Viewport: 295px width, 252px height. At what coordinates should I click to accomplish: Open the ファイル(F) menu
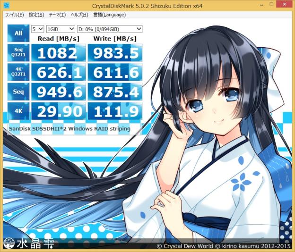pos(14,15)
